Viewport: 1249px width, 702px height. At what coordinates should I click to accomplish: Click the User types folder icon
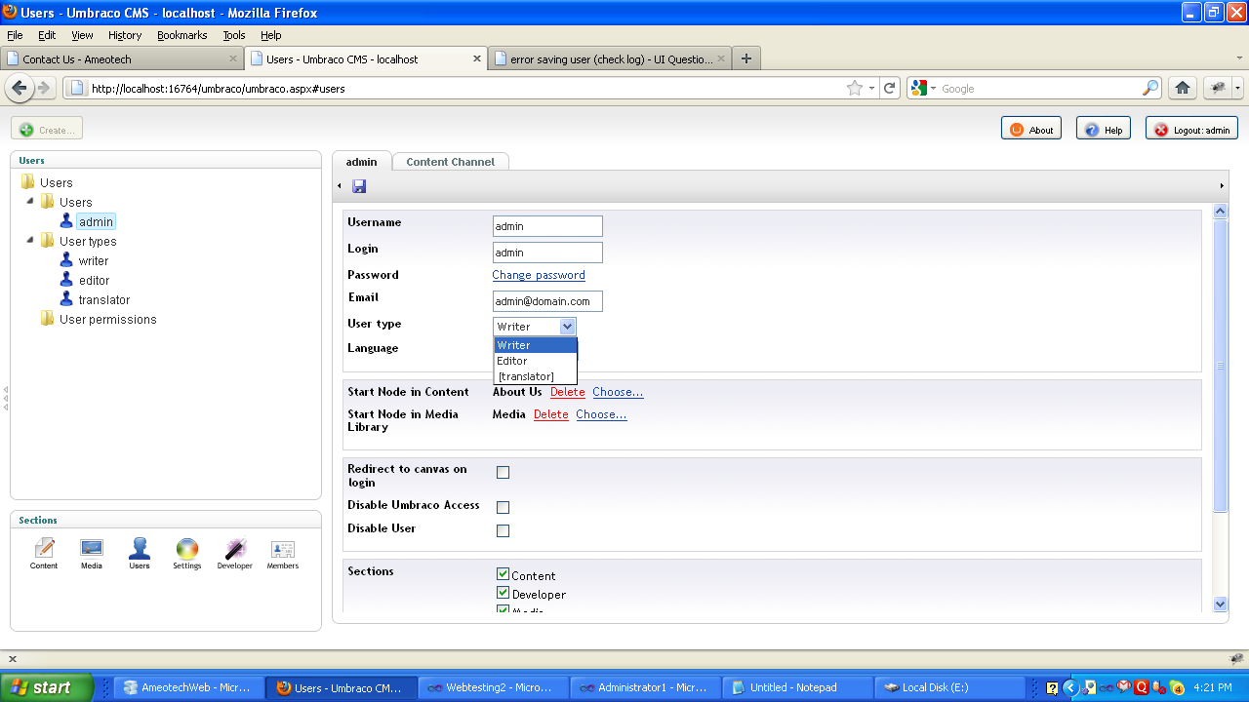tap(47, 241)
